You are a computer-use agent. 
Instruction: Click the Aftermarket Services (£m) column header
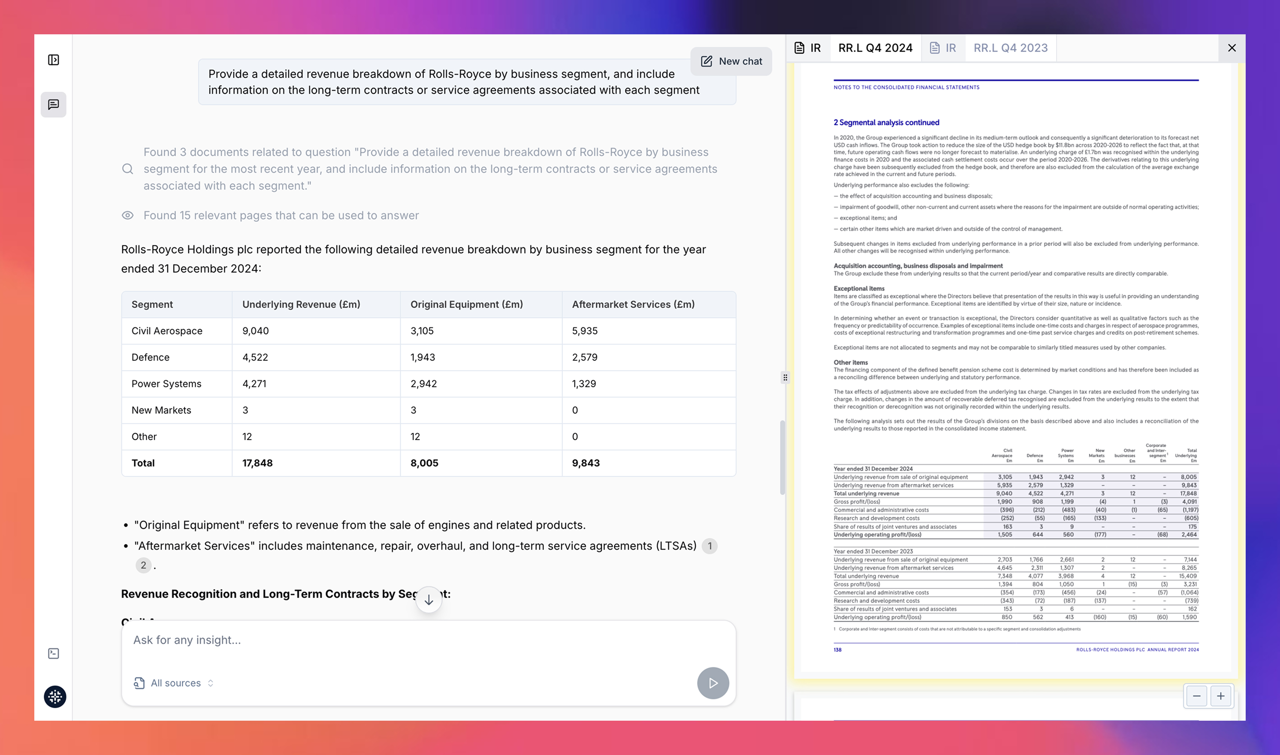coord(649,304)
